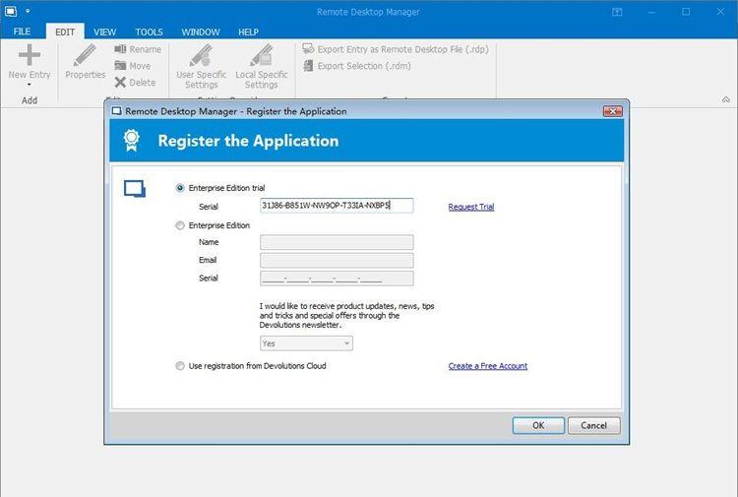Select the Enterprise Edition radio button
The image size is (738, 497).
179,225
